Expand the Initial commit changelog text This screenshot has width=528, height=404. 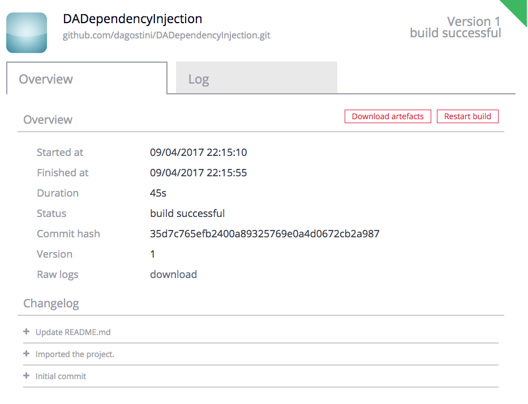[x=61, y=376]
